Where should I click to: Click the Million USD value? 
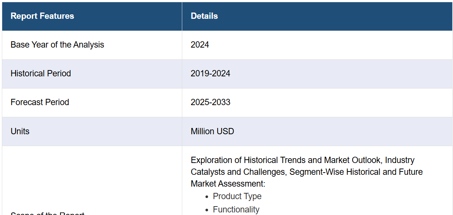(x=212, y=132)
